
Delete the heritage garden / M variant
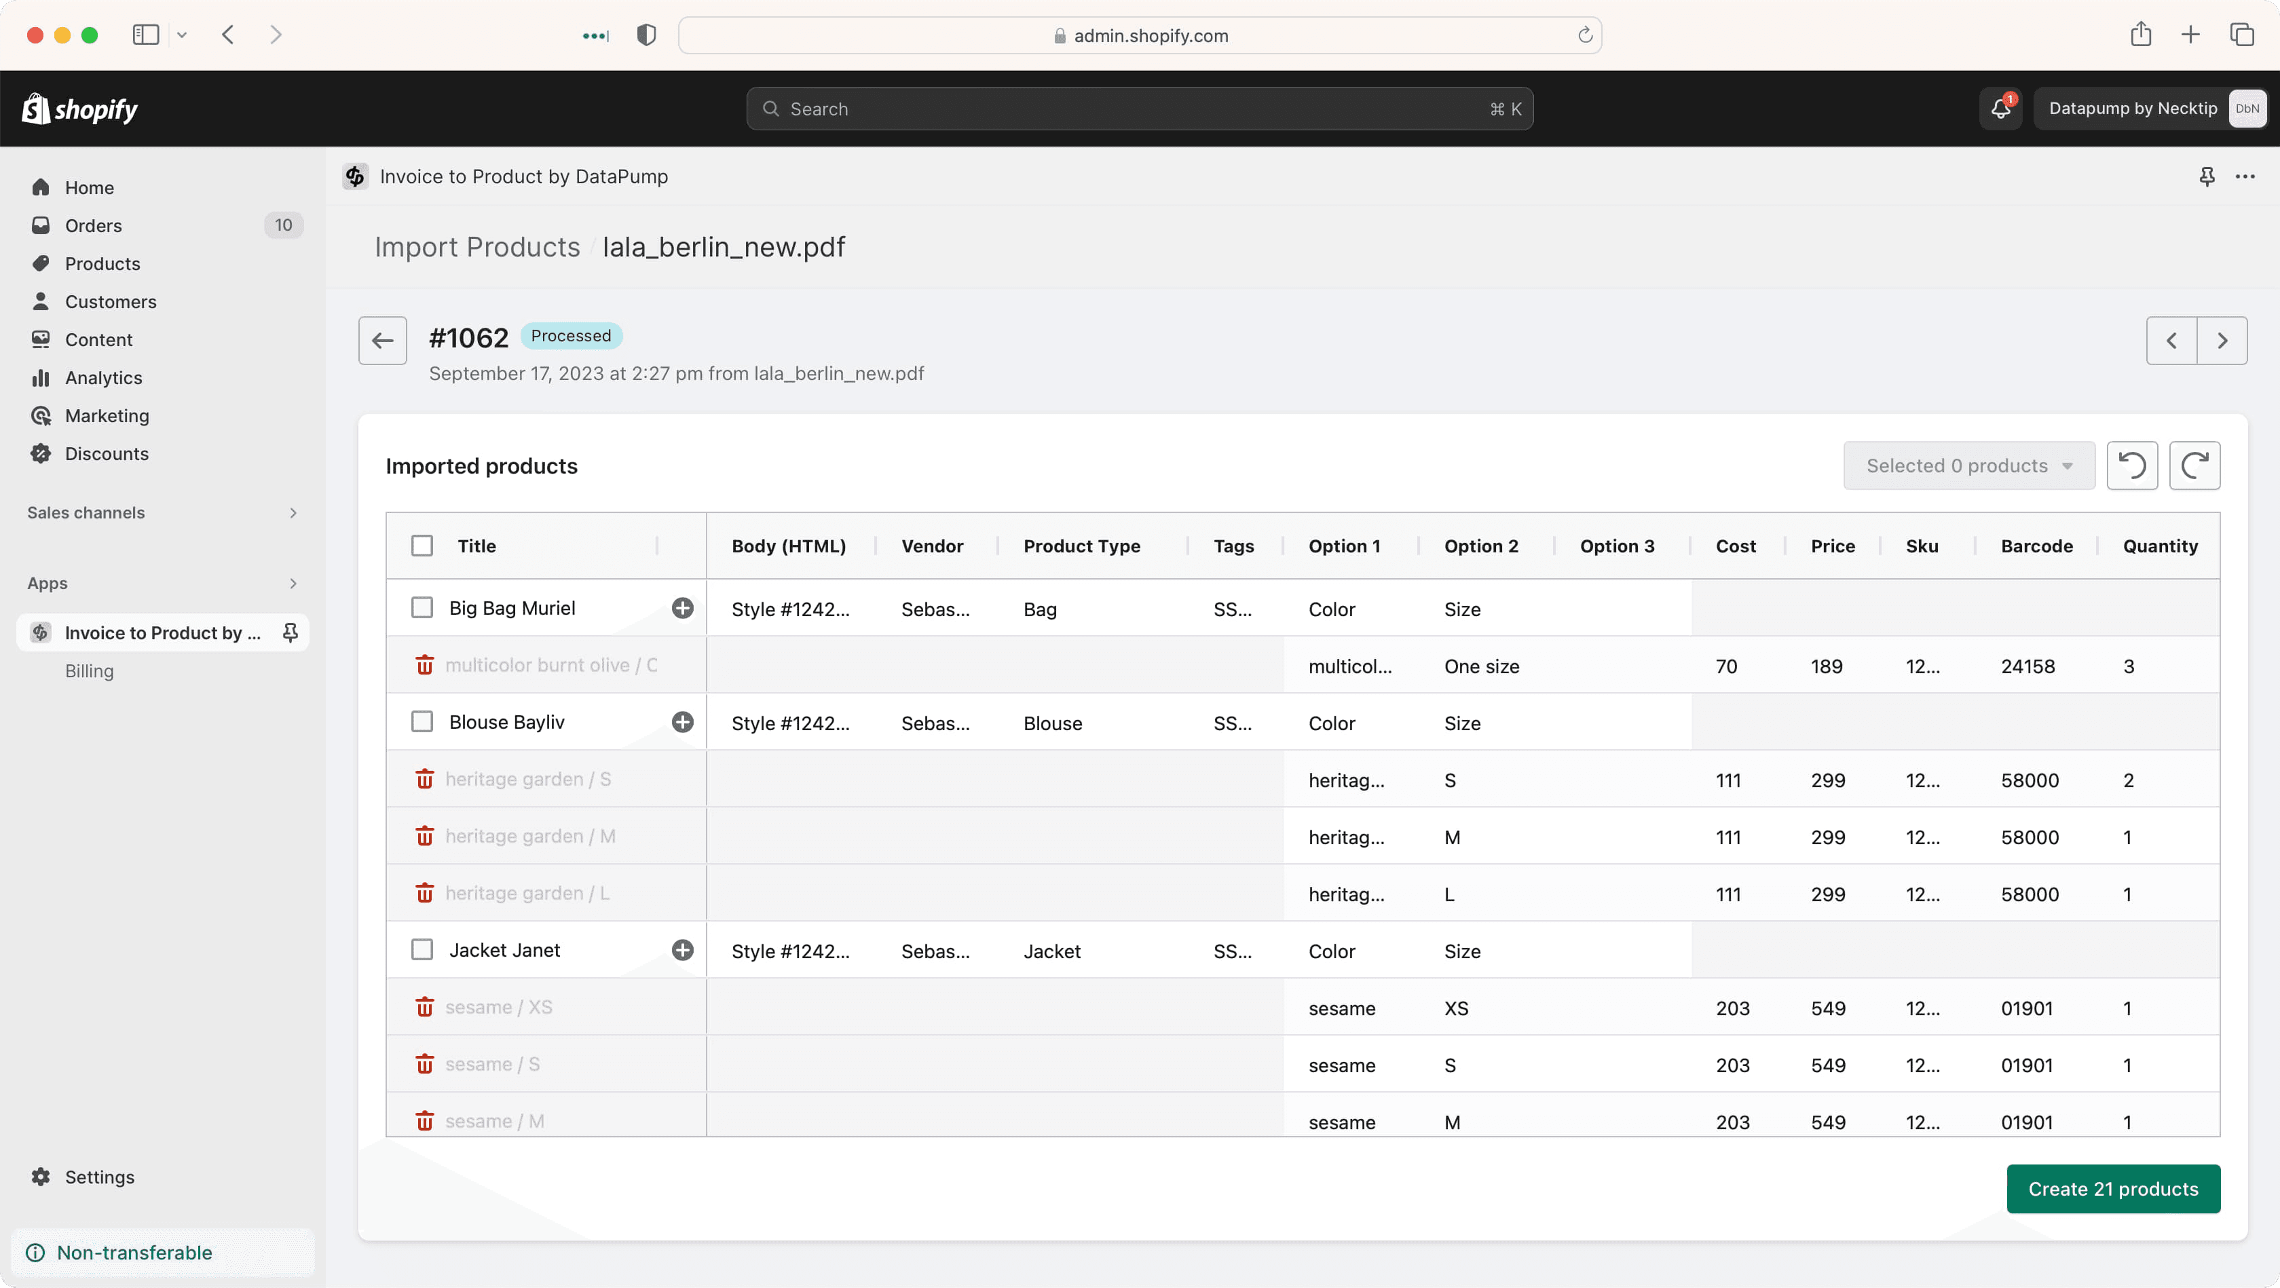pyautogui.click(x=425, y=836)
